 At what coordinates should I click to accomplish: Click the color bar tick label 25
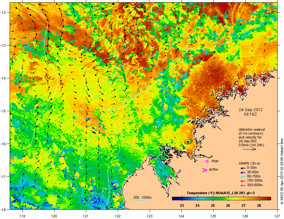tap(213, 205)
